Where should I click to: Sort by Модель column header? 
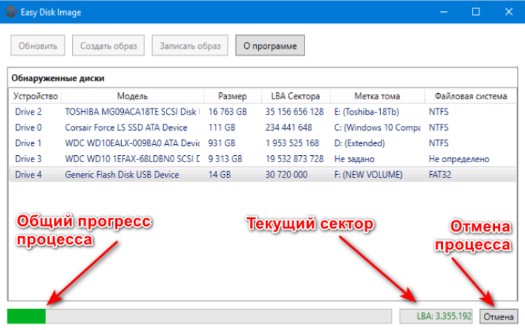point(132,96)
